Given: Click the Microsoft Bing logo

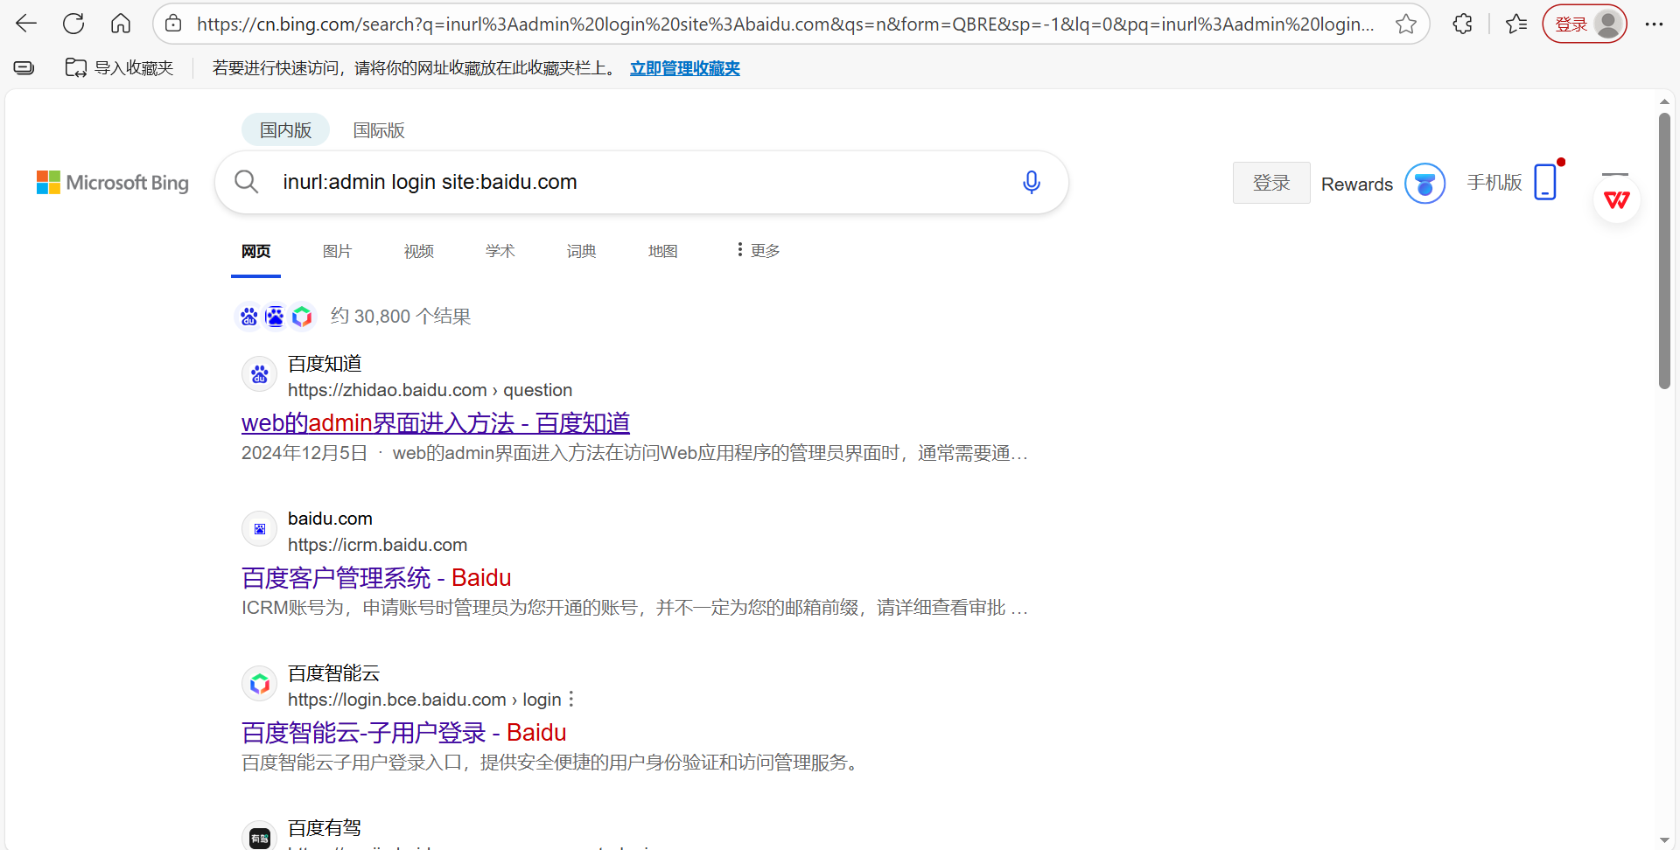Looking at the screenshot, I should click(x=113, y=182).
